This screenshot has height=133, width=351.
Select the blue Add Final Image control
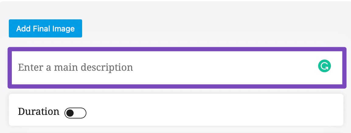[x=45, y=28]
